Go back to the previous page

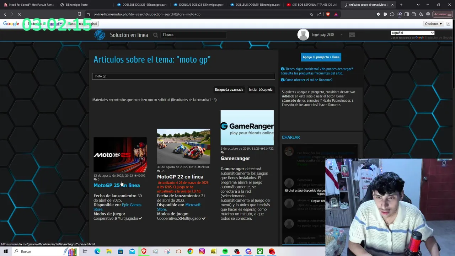pos(5,14)
